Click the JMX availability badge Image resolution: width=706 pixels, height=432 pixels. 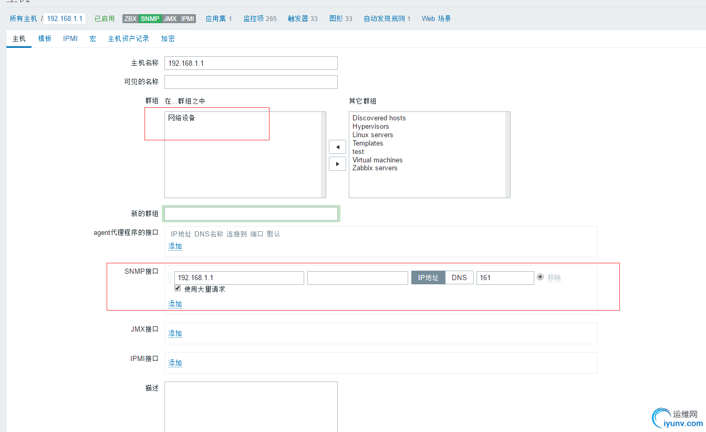[170, 18]
